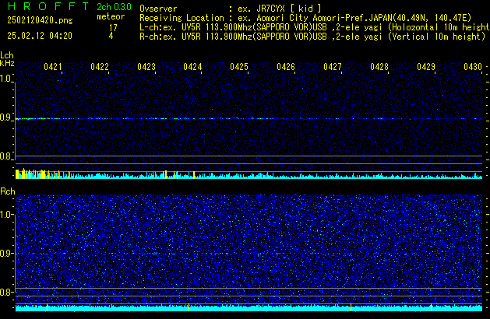Select the 0430 time tick label
Viewport: 490px width, 319px height.
click(473, 67)
